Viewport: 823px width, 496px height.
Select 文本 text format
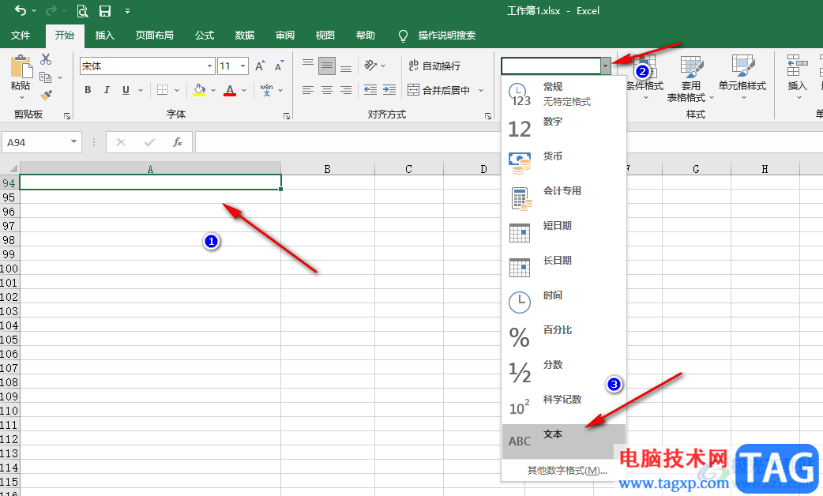pos(564,442)
